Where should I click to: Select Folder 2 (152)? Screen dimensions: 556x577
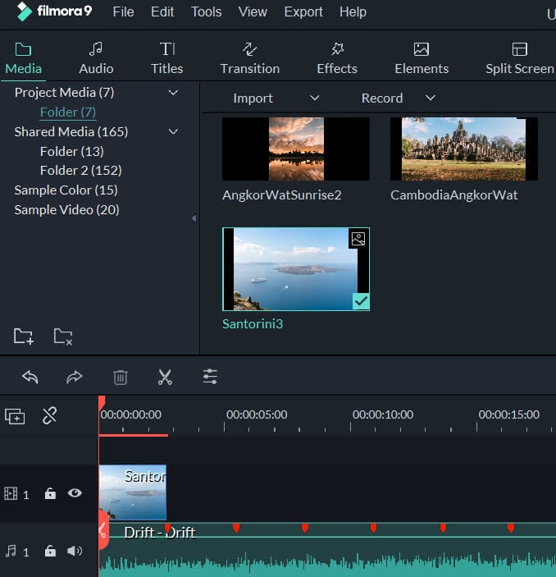point(81,171)
